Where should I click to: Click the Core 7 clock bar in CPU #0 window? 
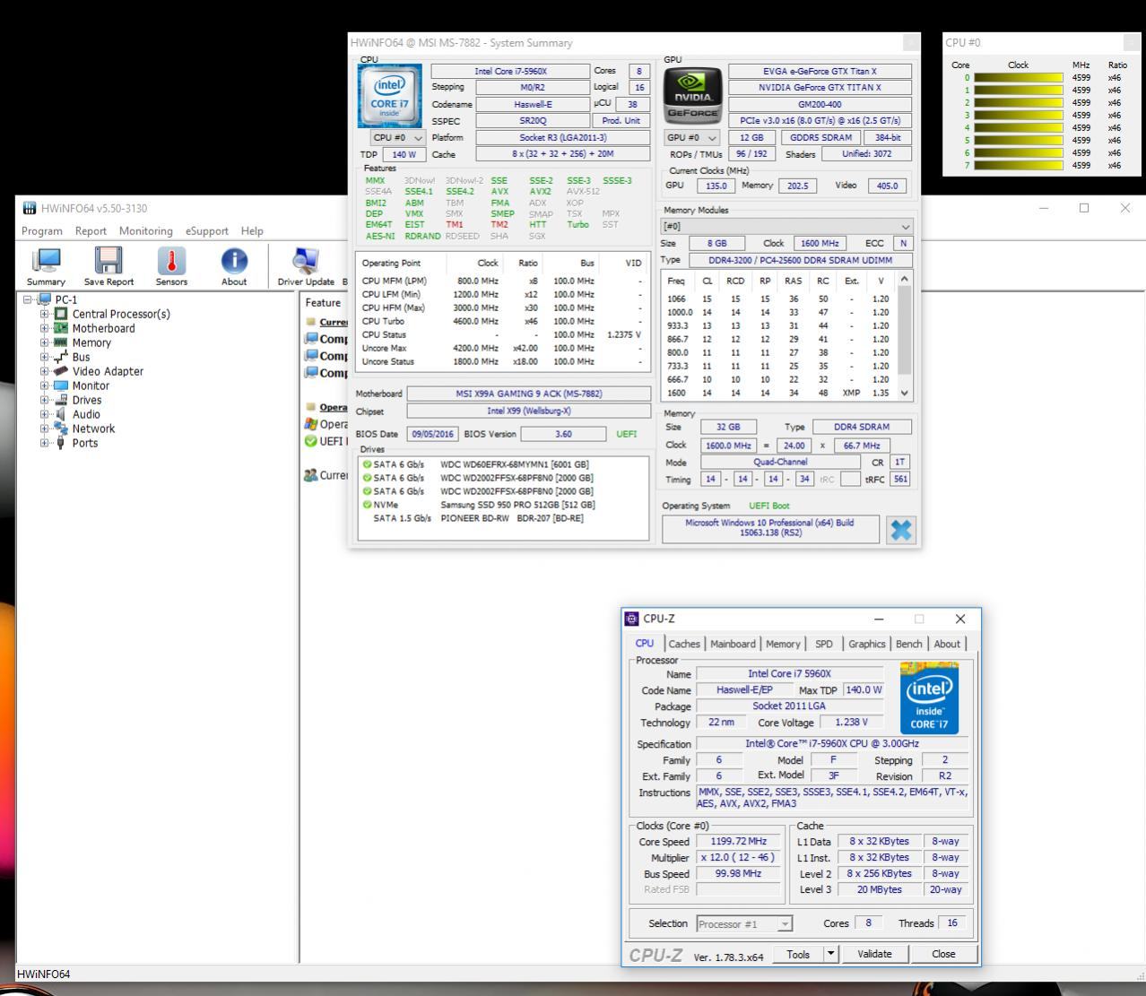pyautogui.click(x=1018, y=165)
